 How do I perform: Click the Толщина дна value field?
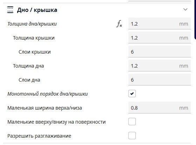(160, 66)
